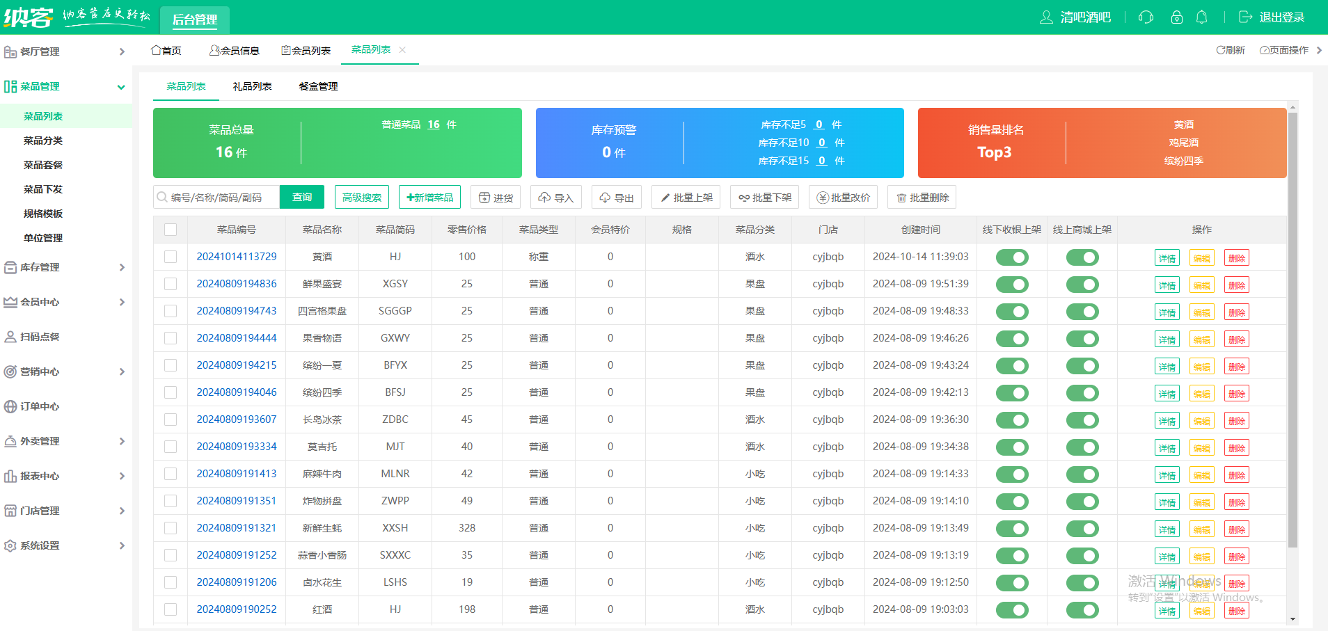Expand the 库存管理 sidebar menu
The width and height of the screenshot is (1328, 631).
tap(65, 267)
